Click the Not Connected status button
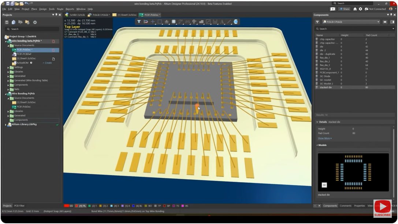398x224 pixels. click(375, 9)
